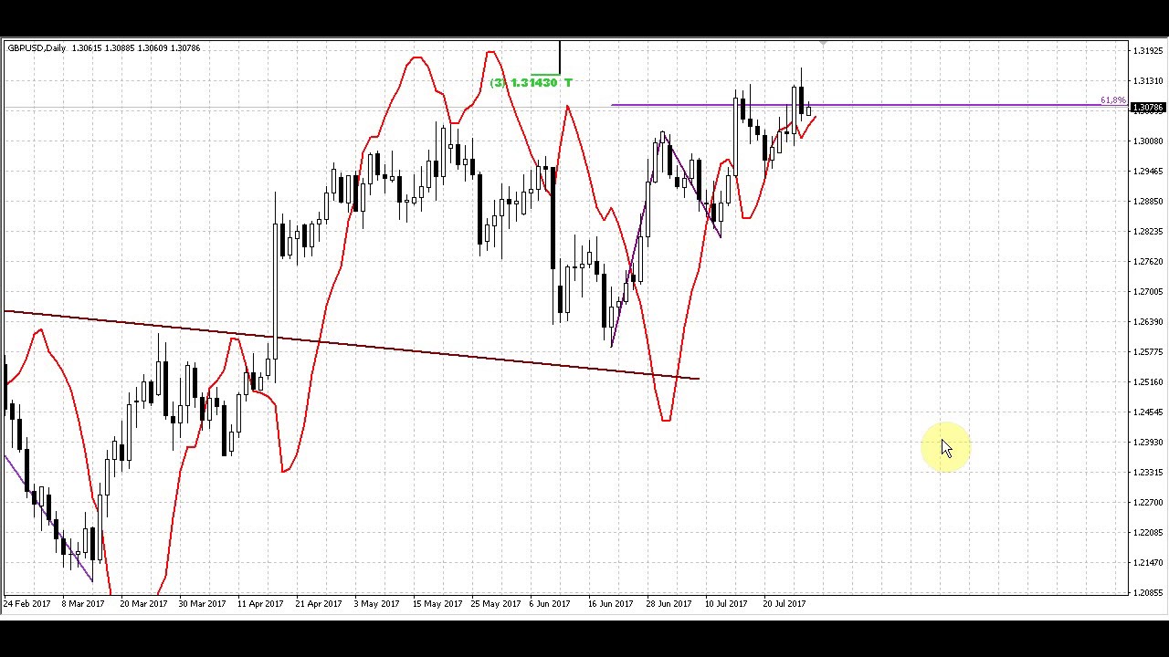Click the 10 Jul 2017 date label
This screenshot has height=657, width=1169.
click(x=726, y=604)
